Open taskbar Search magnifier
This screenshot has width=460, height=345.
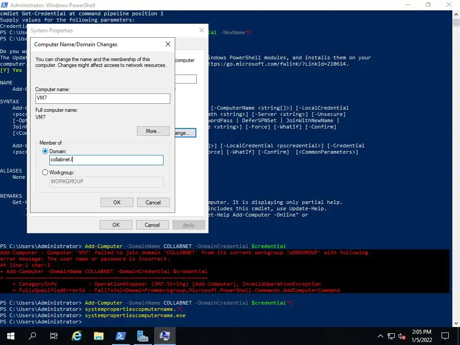tap(32, 336)
